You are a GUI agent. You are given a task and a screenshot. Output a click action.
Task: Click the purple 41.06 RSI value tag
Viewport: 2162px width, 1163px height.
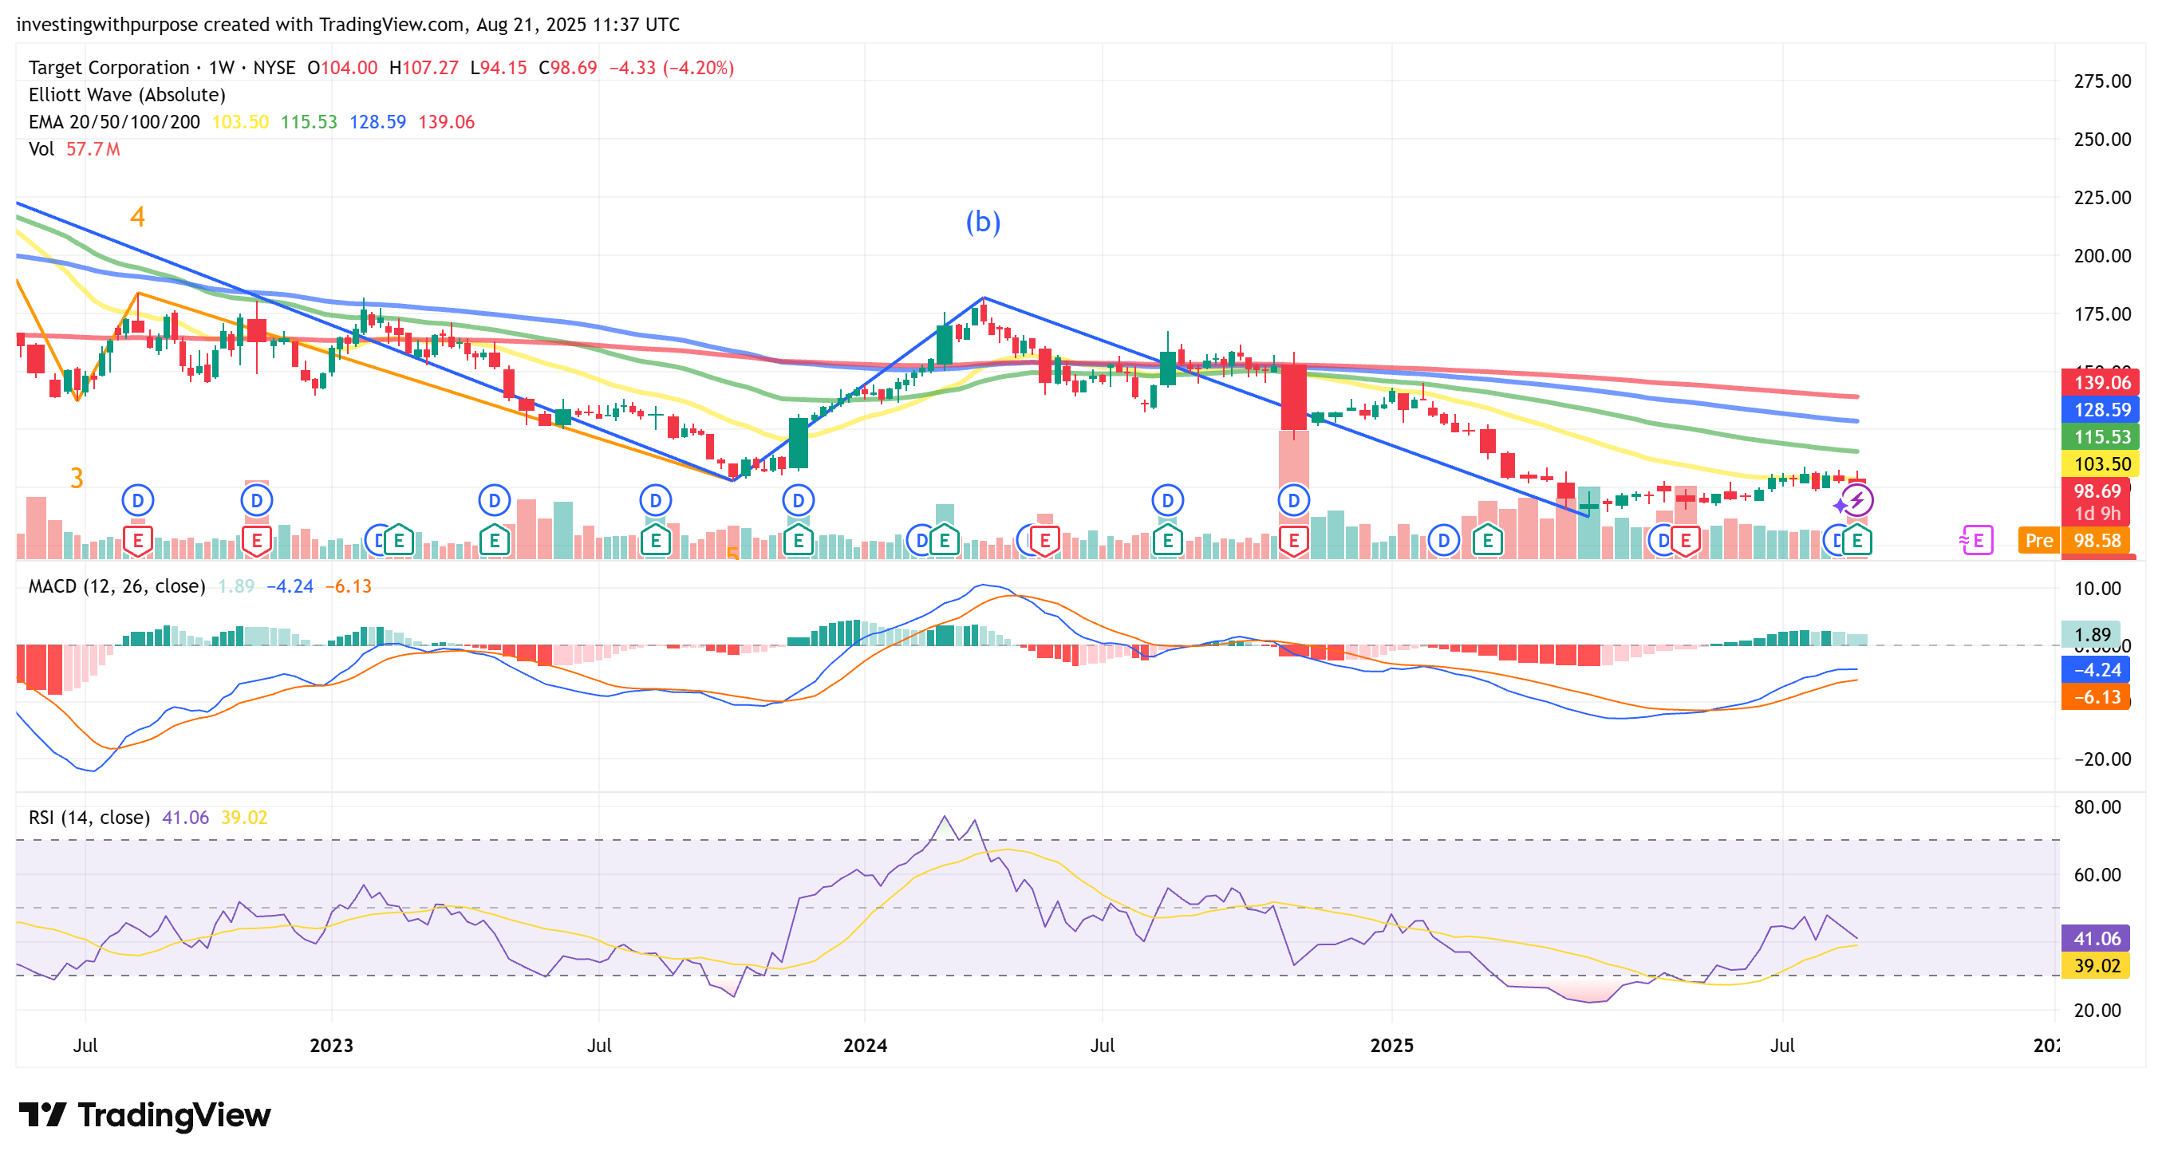(2096, 938)
